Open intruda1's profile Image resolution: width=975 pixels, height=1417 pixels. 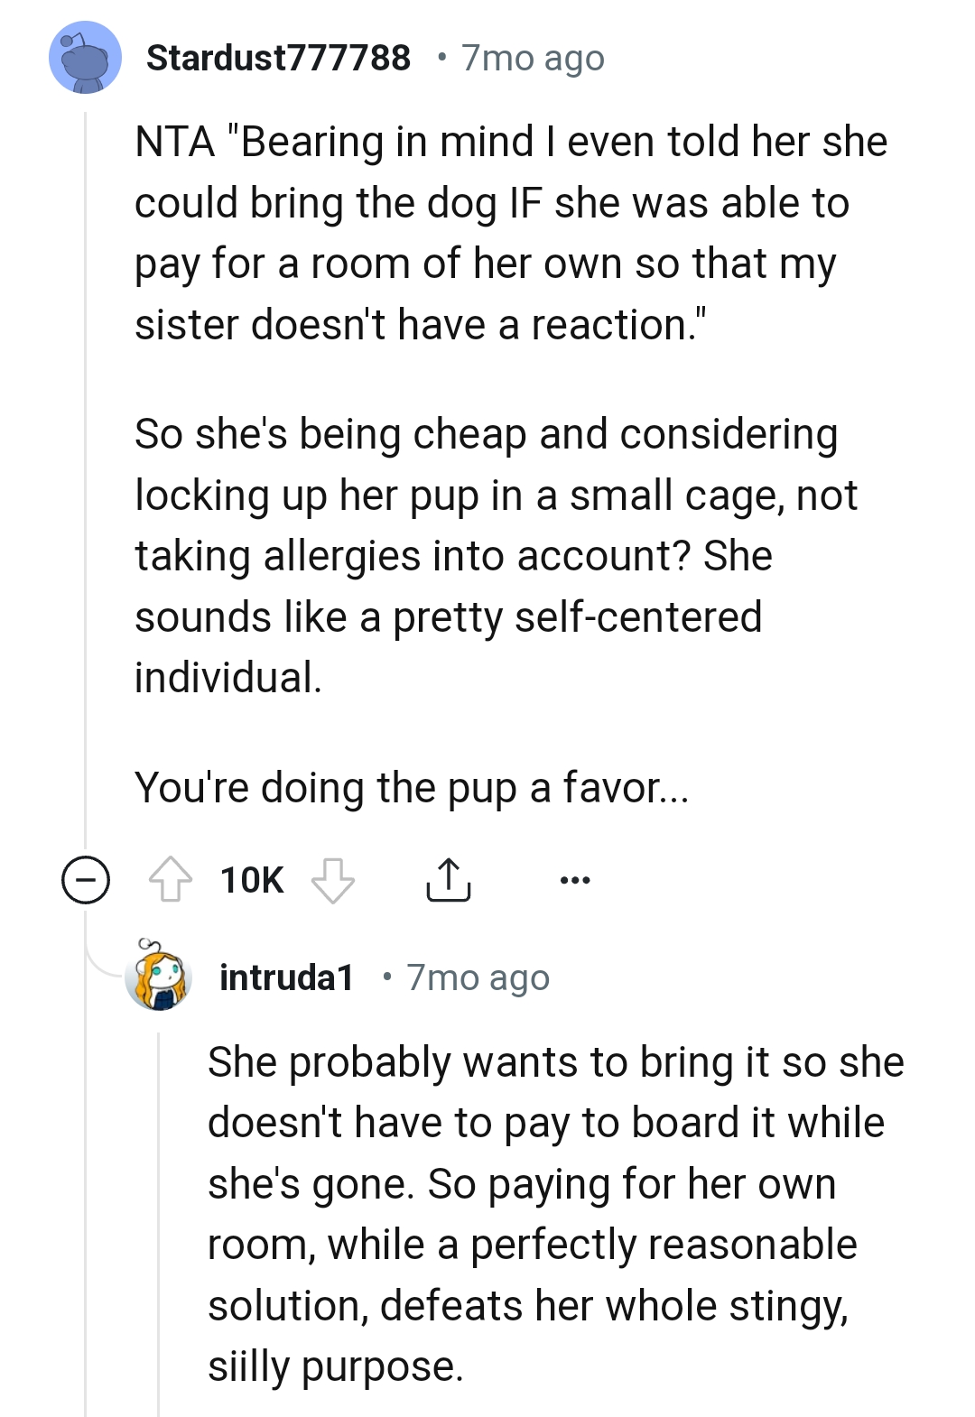(287, 979)
